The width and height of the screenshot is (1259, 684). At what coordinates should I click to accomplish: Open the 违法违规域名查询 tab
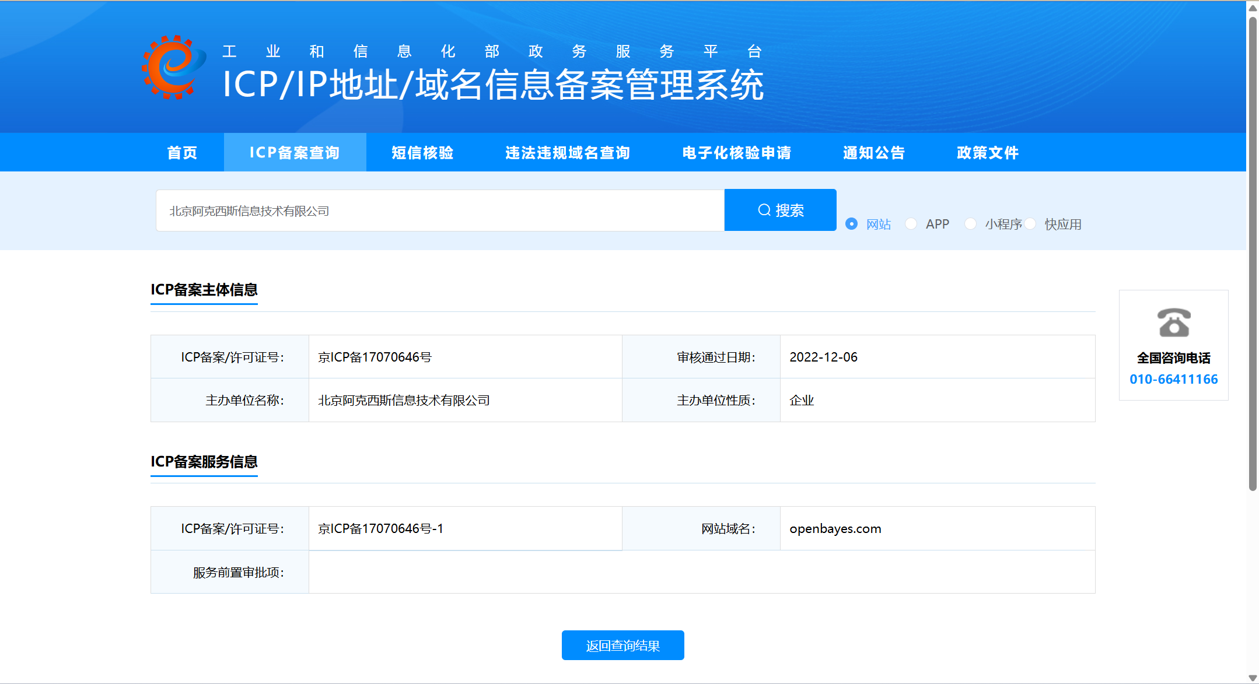click(x=568, y=153)
